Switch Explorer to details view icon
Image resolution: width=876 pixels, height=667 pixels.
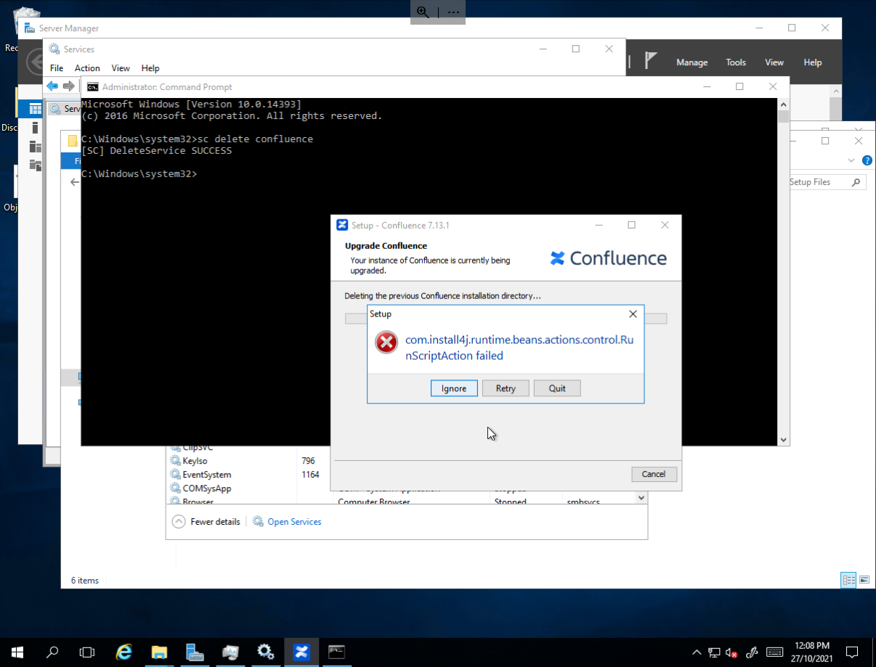pyautogui.click(x=848, y=580)
